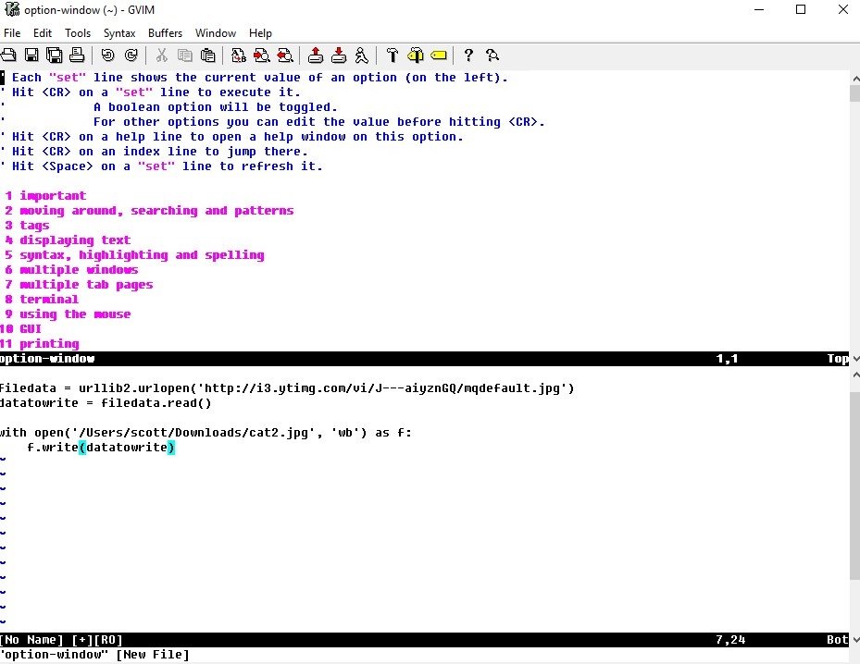Click the Save current file icon
Screen dimensions: 860x664
pyautogui.click(x=31, y=55)
